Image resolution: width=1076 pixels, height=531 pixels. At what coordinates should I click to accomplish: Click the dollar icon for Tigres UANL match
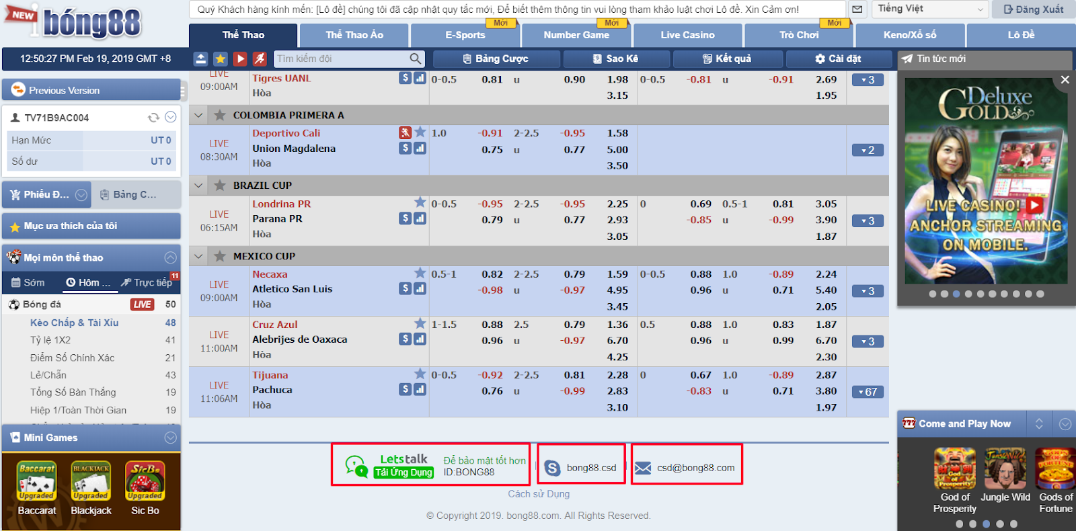pos(405,78)
